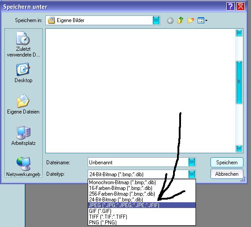This screenshot has width=251, height=227.
Task: Expand the Dateiname dropdown arrow
Action: [x=192, y=162]
